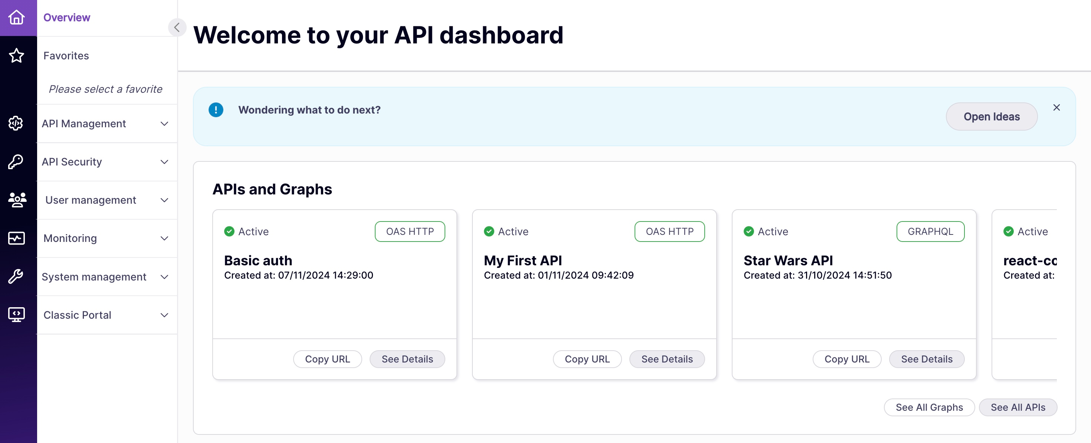This screenshot has height=443, width=1091.
Task: Dismiss the 'Wondering what to do next' banner
Action: 1056,108
